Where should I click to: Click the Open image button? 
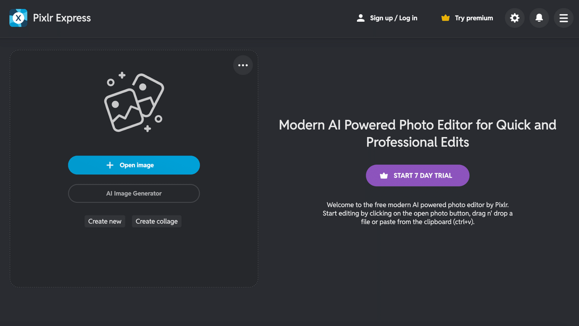(x=134, y=165)
